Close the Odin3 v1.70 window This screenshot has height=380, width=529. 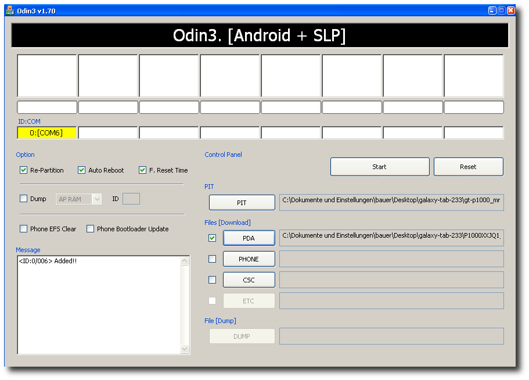[x=511, y=10]
